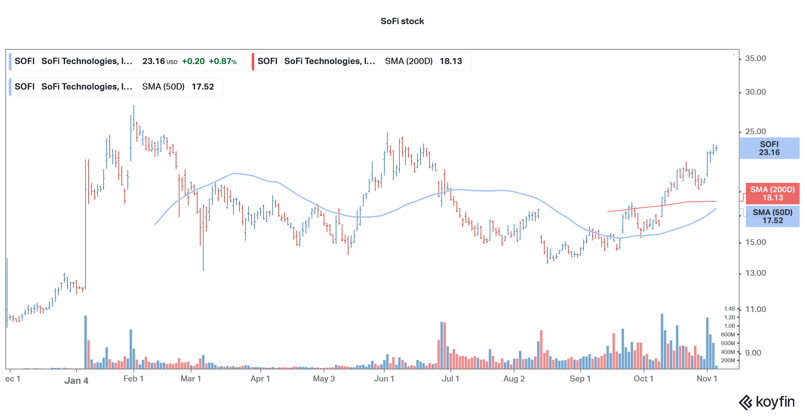Click the SMA (50D) 17.52 legend box
The height and width of the screenshot is (416, 805).
(x=116, y=87)
